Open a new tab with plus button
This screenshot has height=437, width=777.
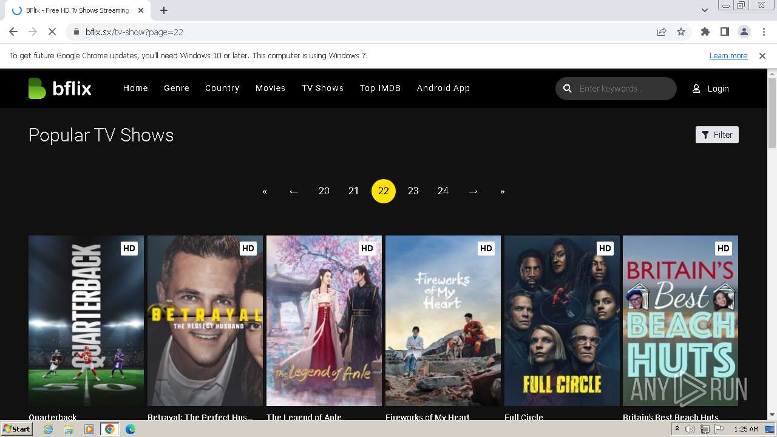164,10
